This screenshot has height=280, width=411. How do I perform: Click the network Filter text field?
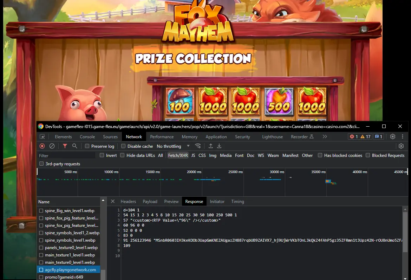pos(67,155)
